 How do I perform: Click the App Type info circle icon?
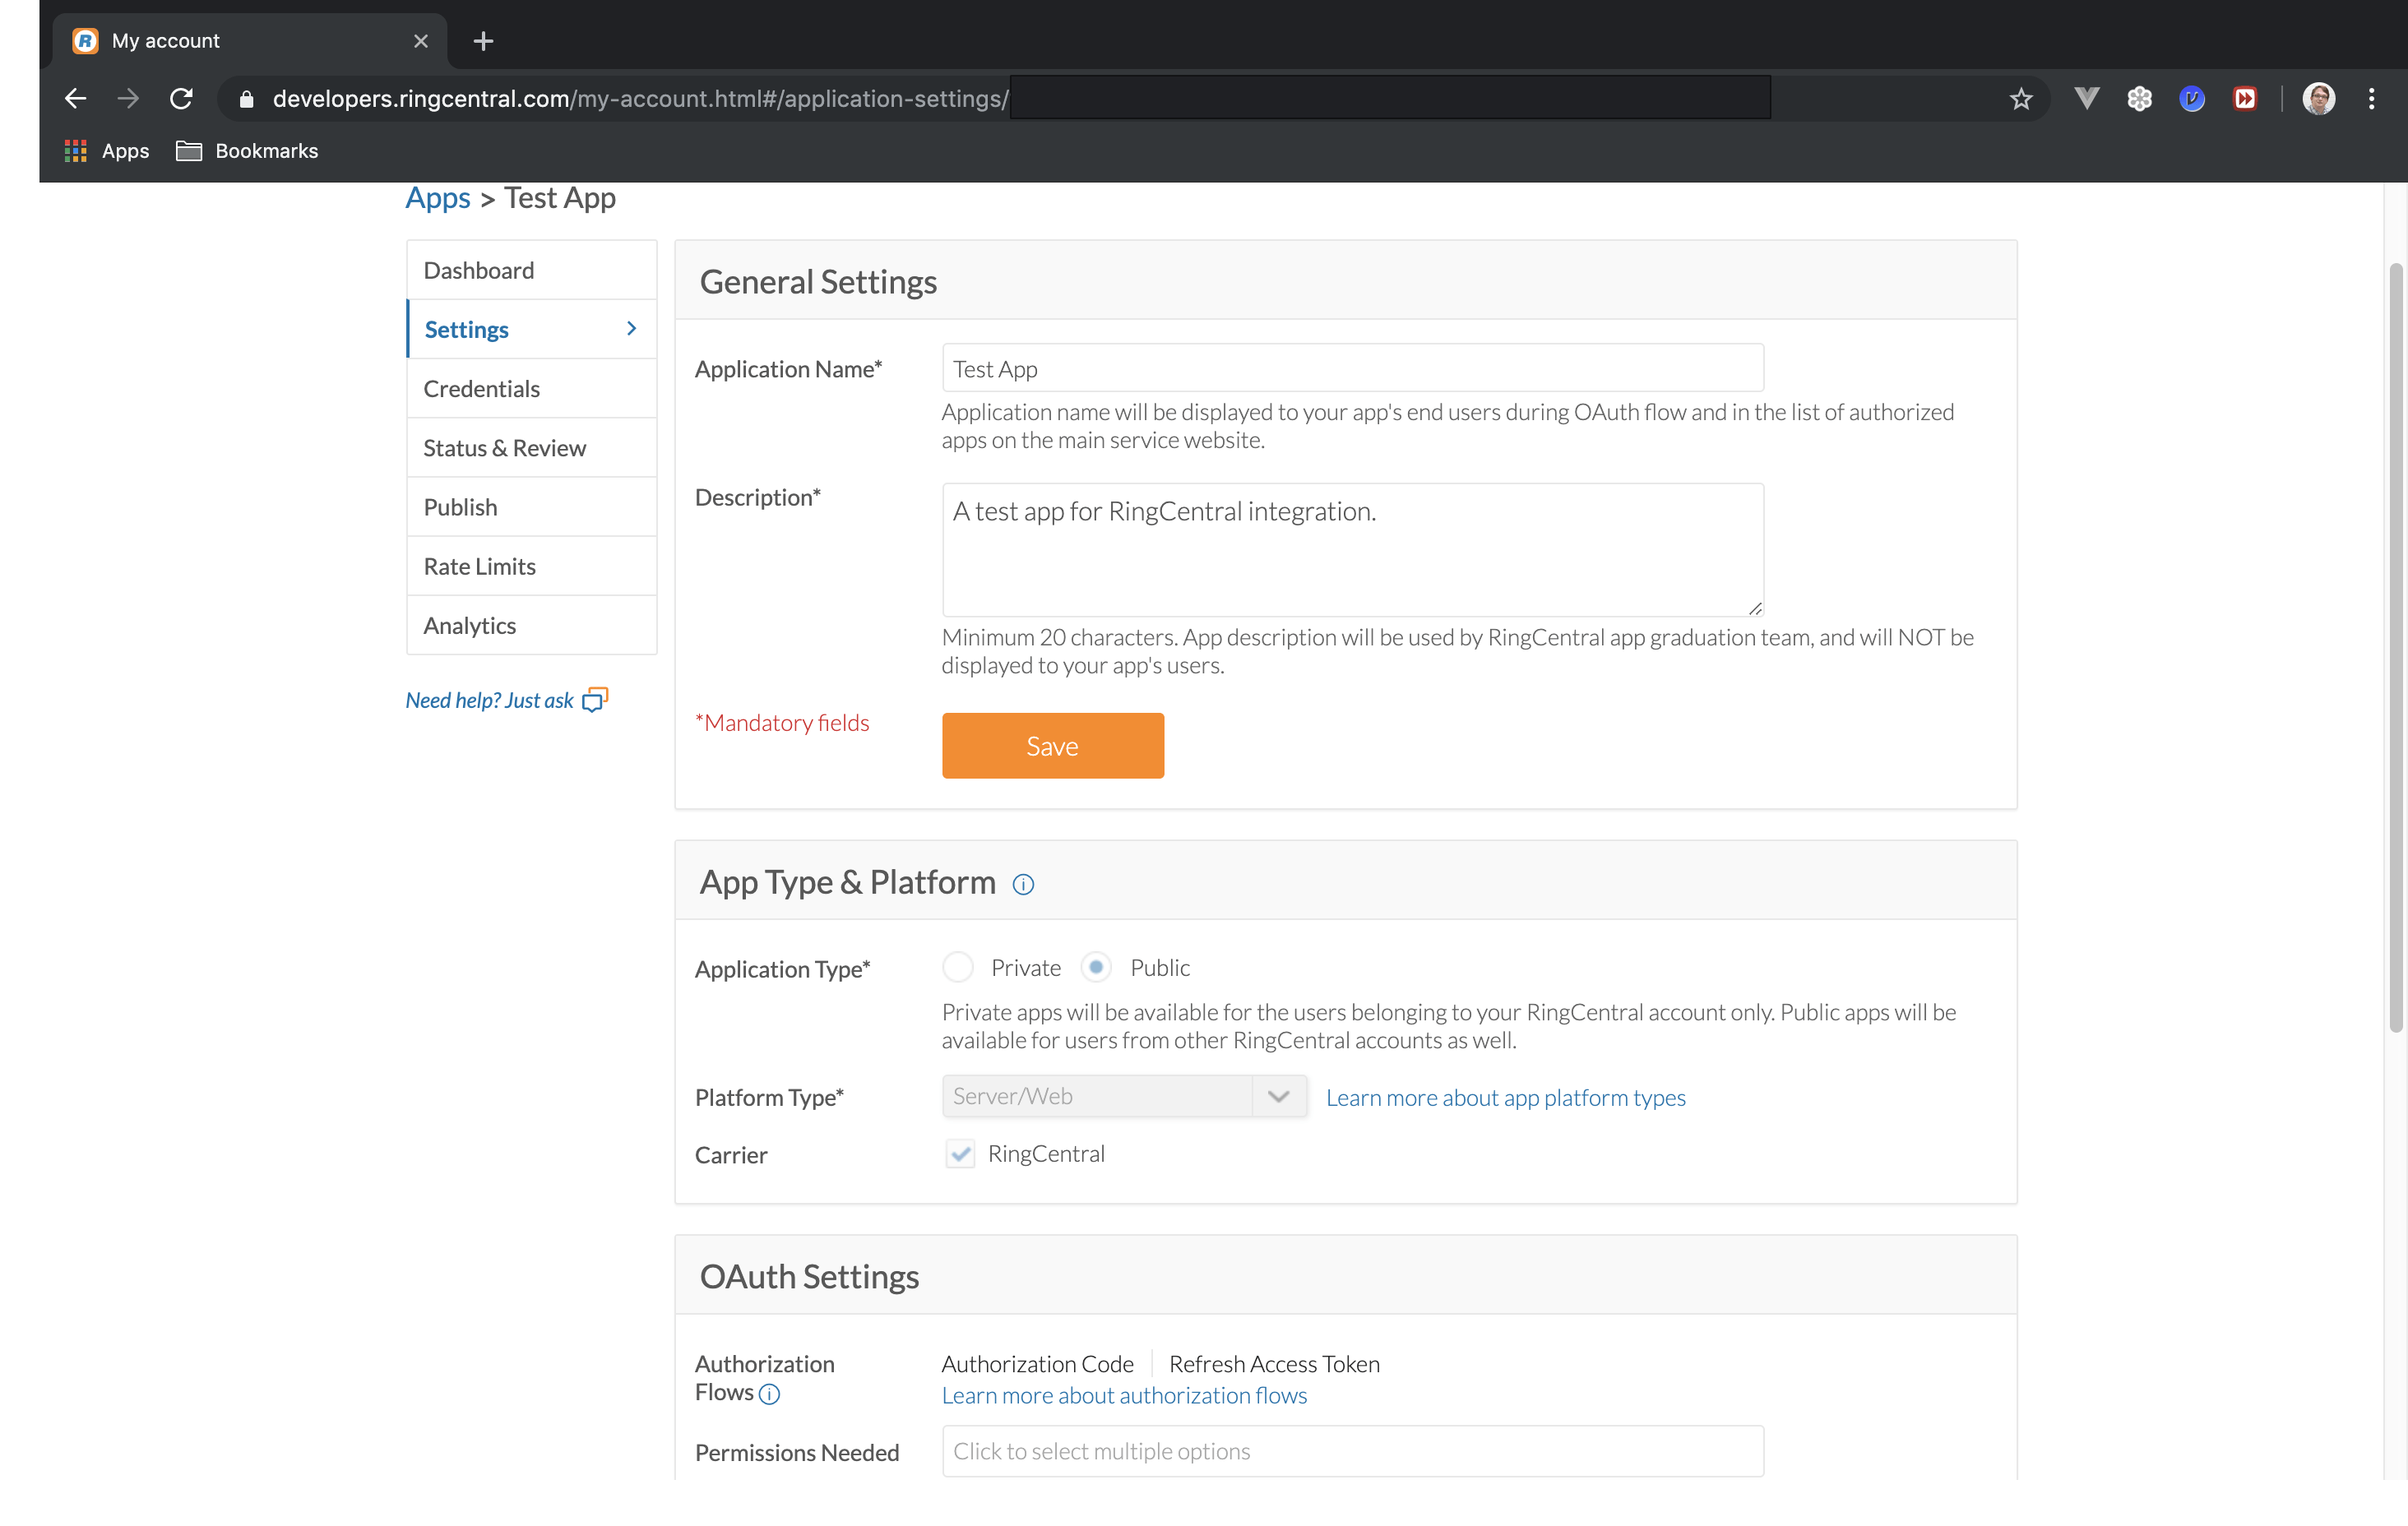[1023, 884]
